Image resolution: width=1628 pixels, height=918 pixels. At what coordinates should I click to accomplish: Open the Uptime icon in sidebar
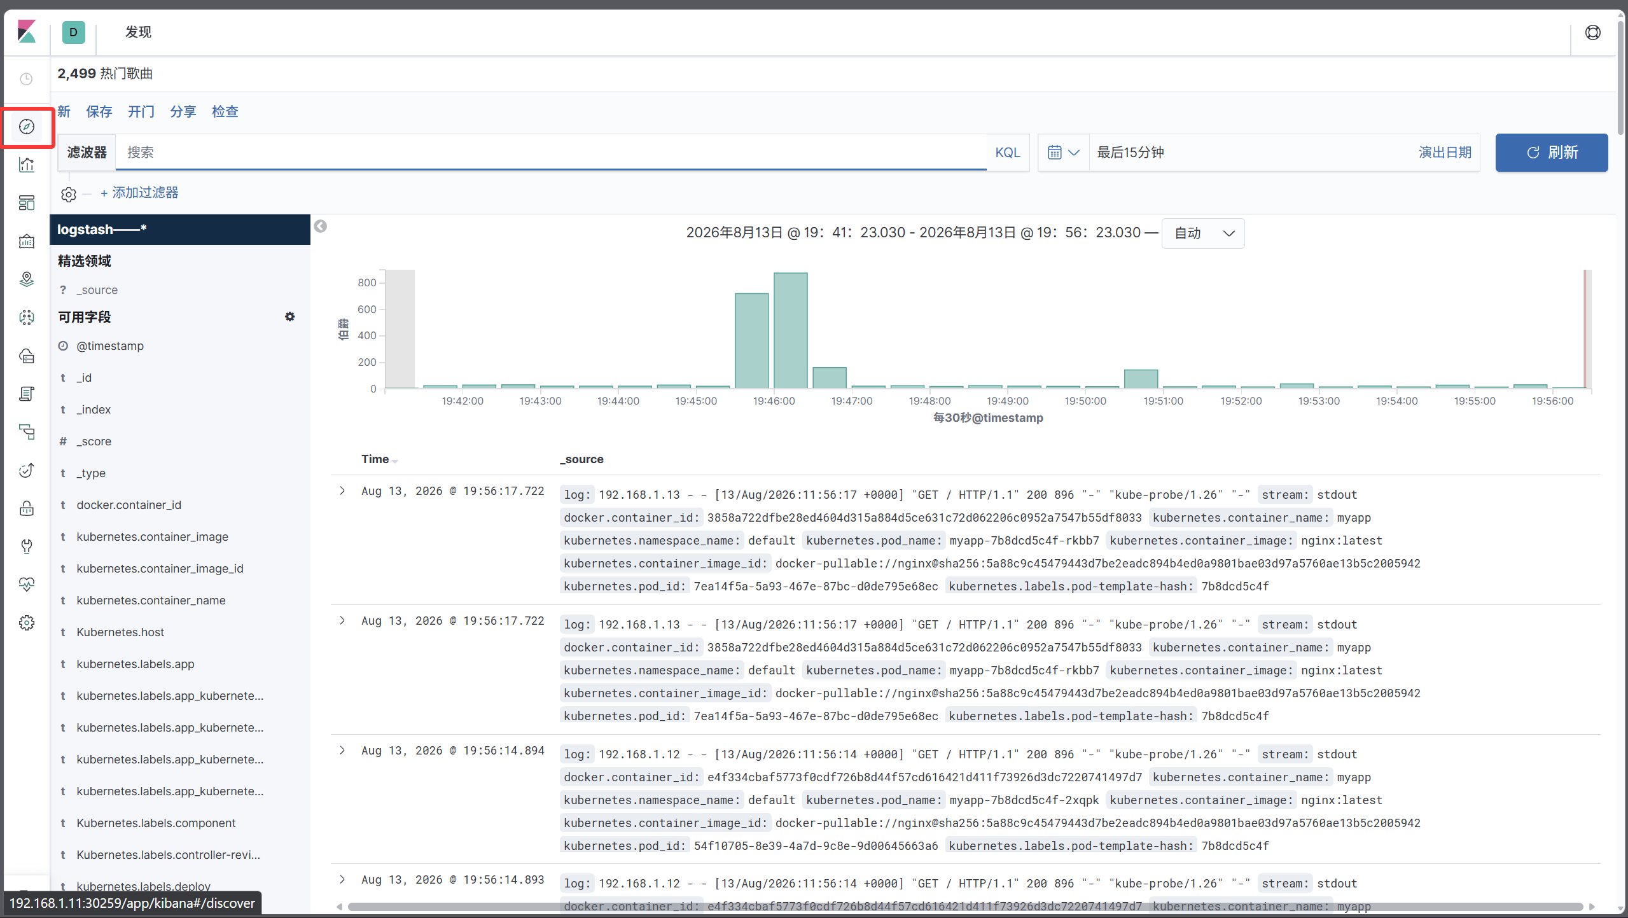point(27,470)
